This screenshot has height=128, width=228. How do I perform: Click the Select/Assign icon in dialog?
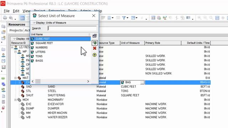94,36
